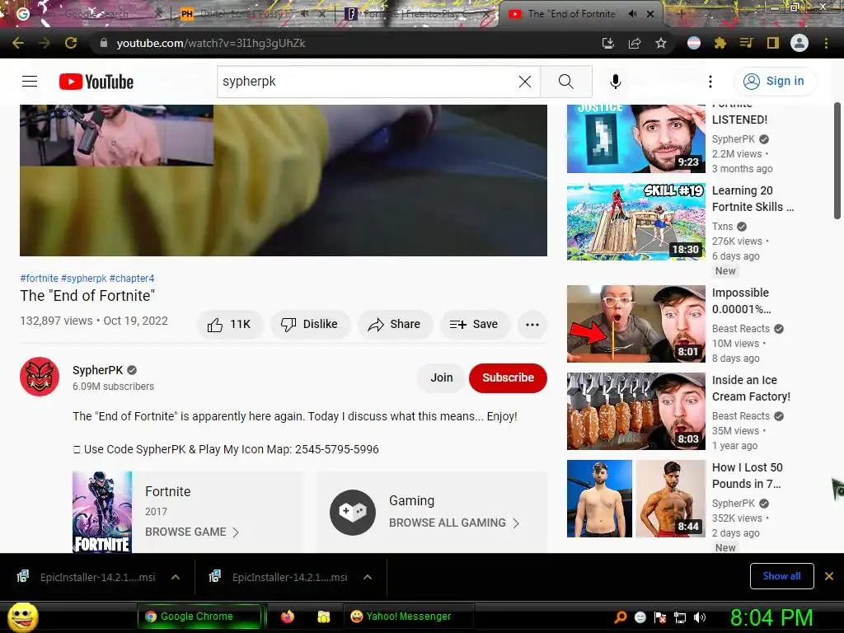Viewport: 844px width, 633px height.
Task: Expand BROWSE GAME chevron for Fortnite
Action: (235, 532)
